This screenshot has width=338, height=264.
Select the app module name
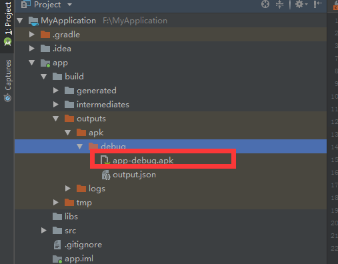click(60, 63)
